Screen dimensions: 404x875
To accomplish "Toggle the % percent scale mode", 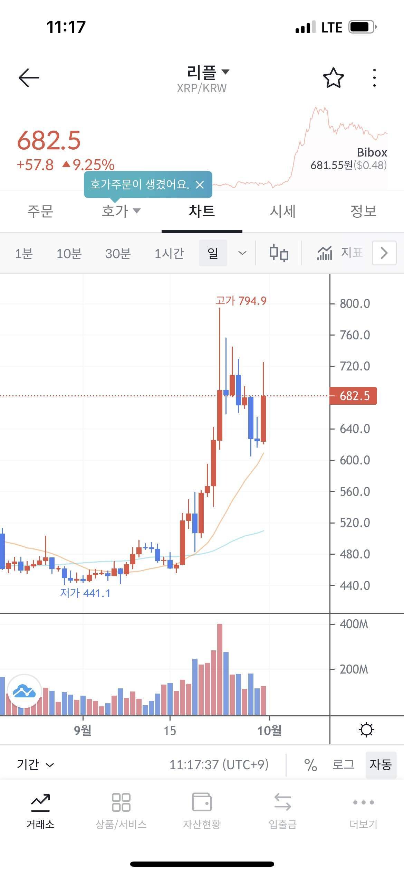I will click(x=310, y=765).
